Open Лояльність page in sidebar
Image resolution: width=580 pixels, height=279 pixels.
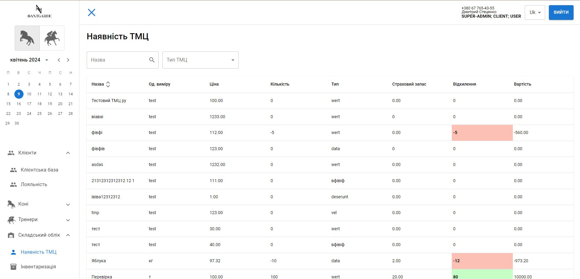(34, 185)
